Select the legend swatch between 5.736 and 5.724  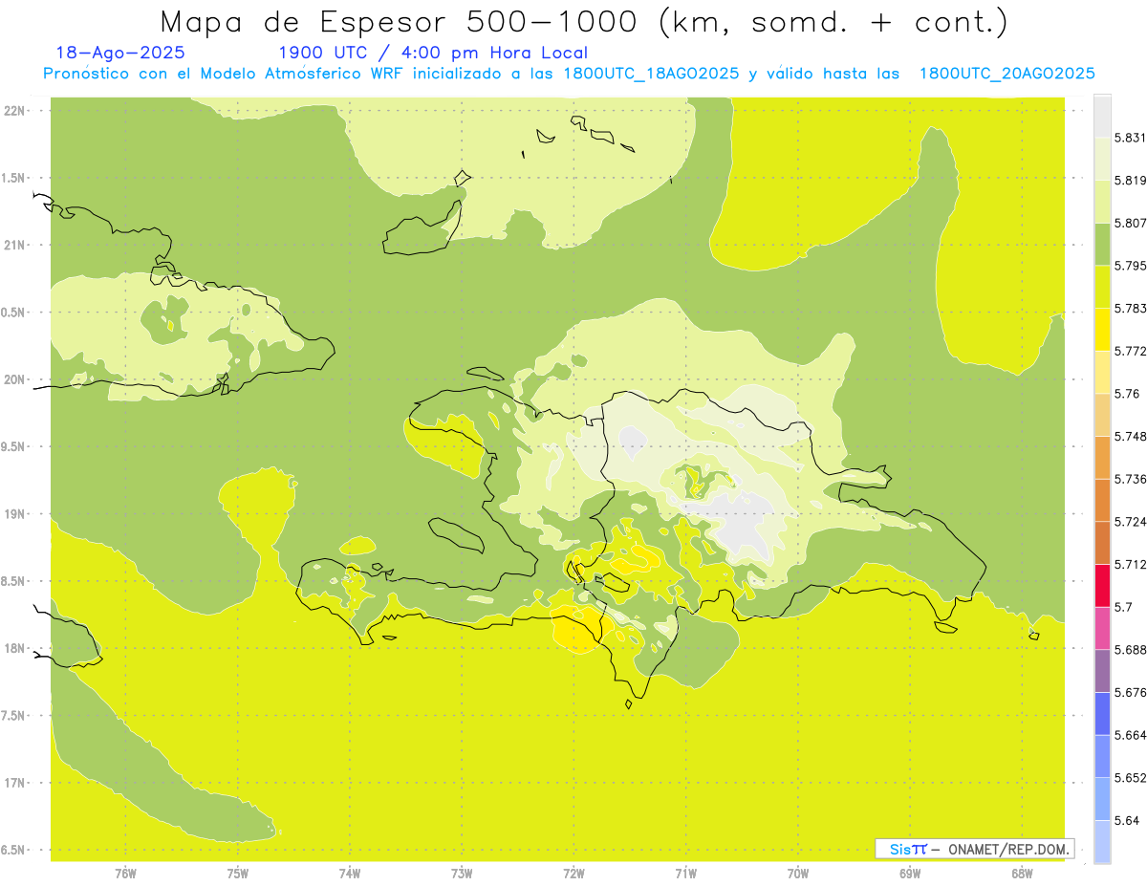(1102, 500)
